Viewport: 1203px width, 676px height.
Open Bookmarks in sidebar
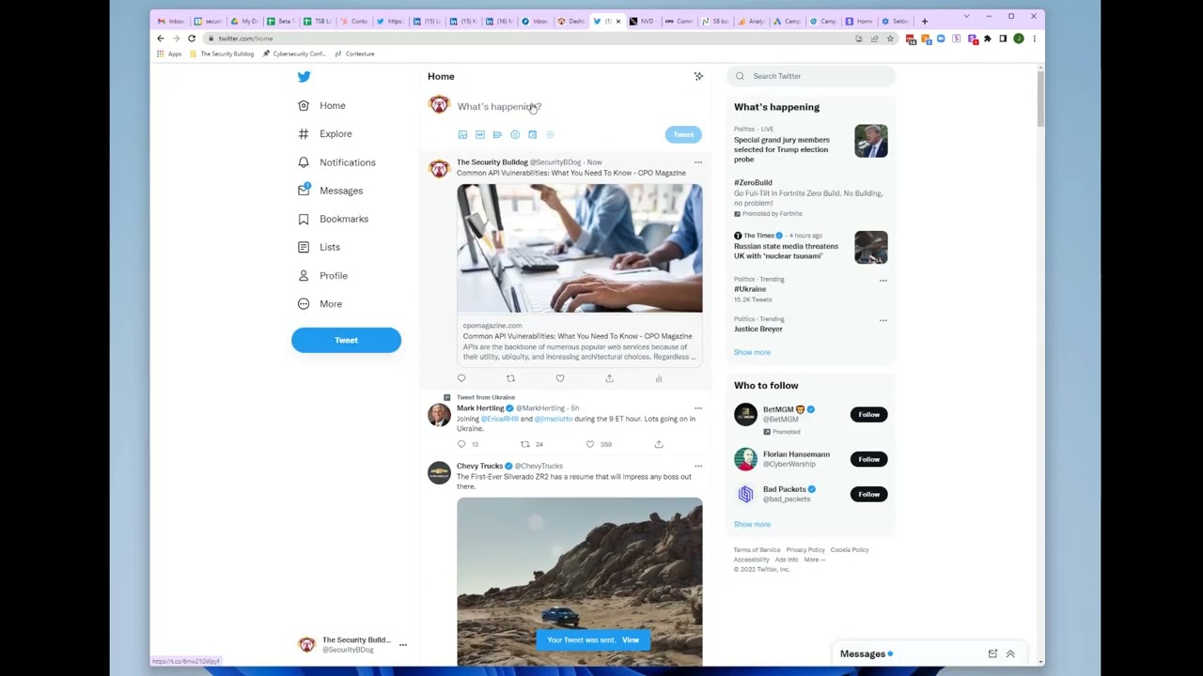[333, 219]
